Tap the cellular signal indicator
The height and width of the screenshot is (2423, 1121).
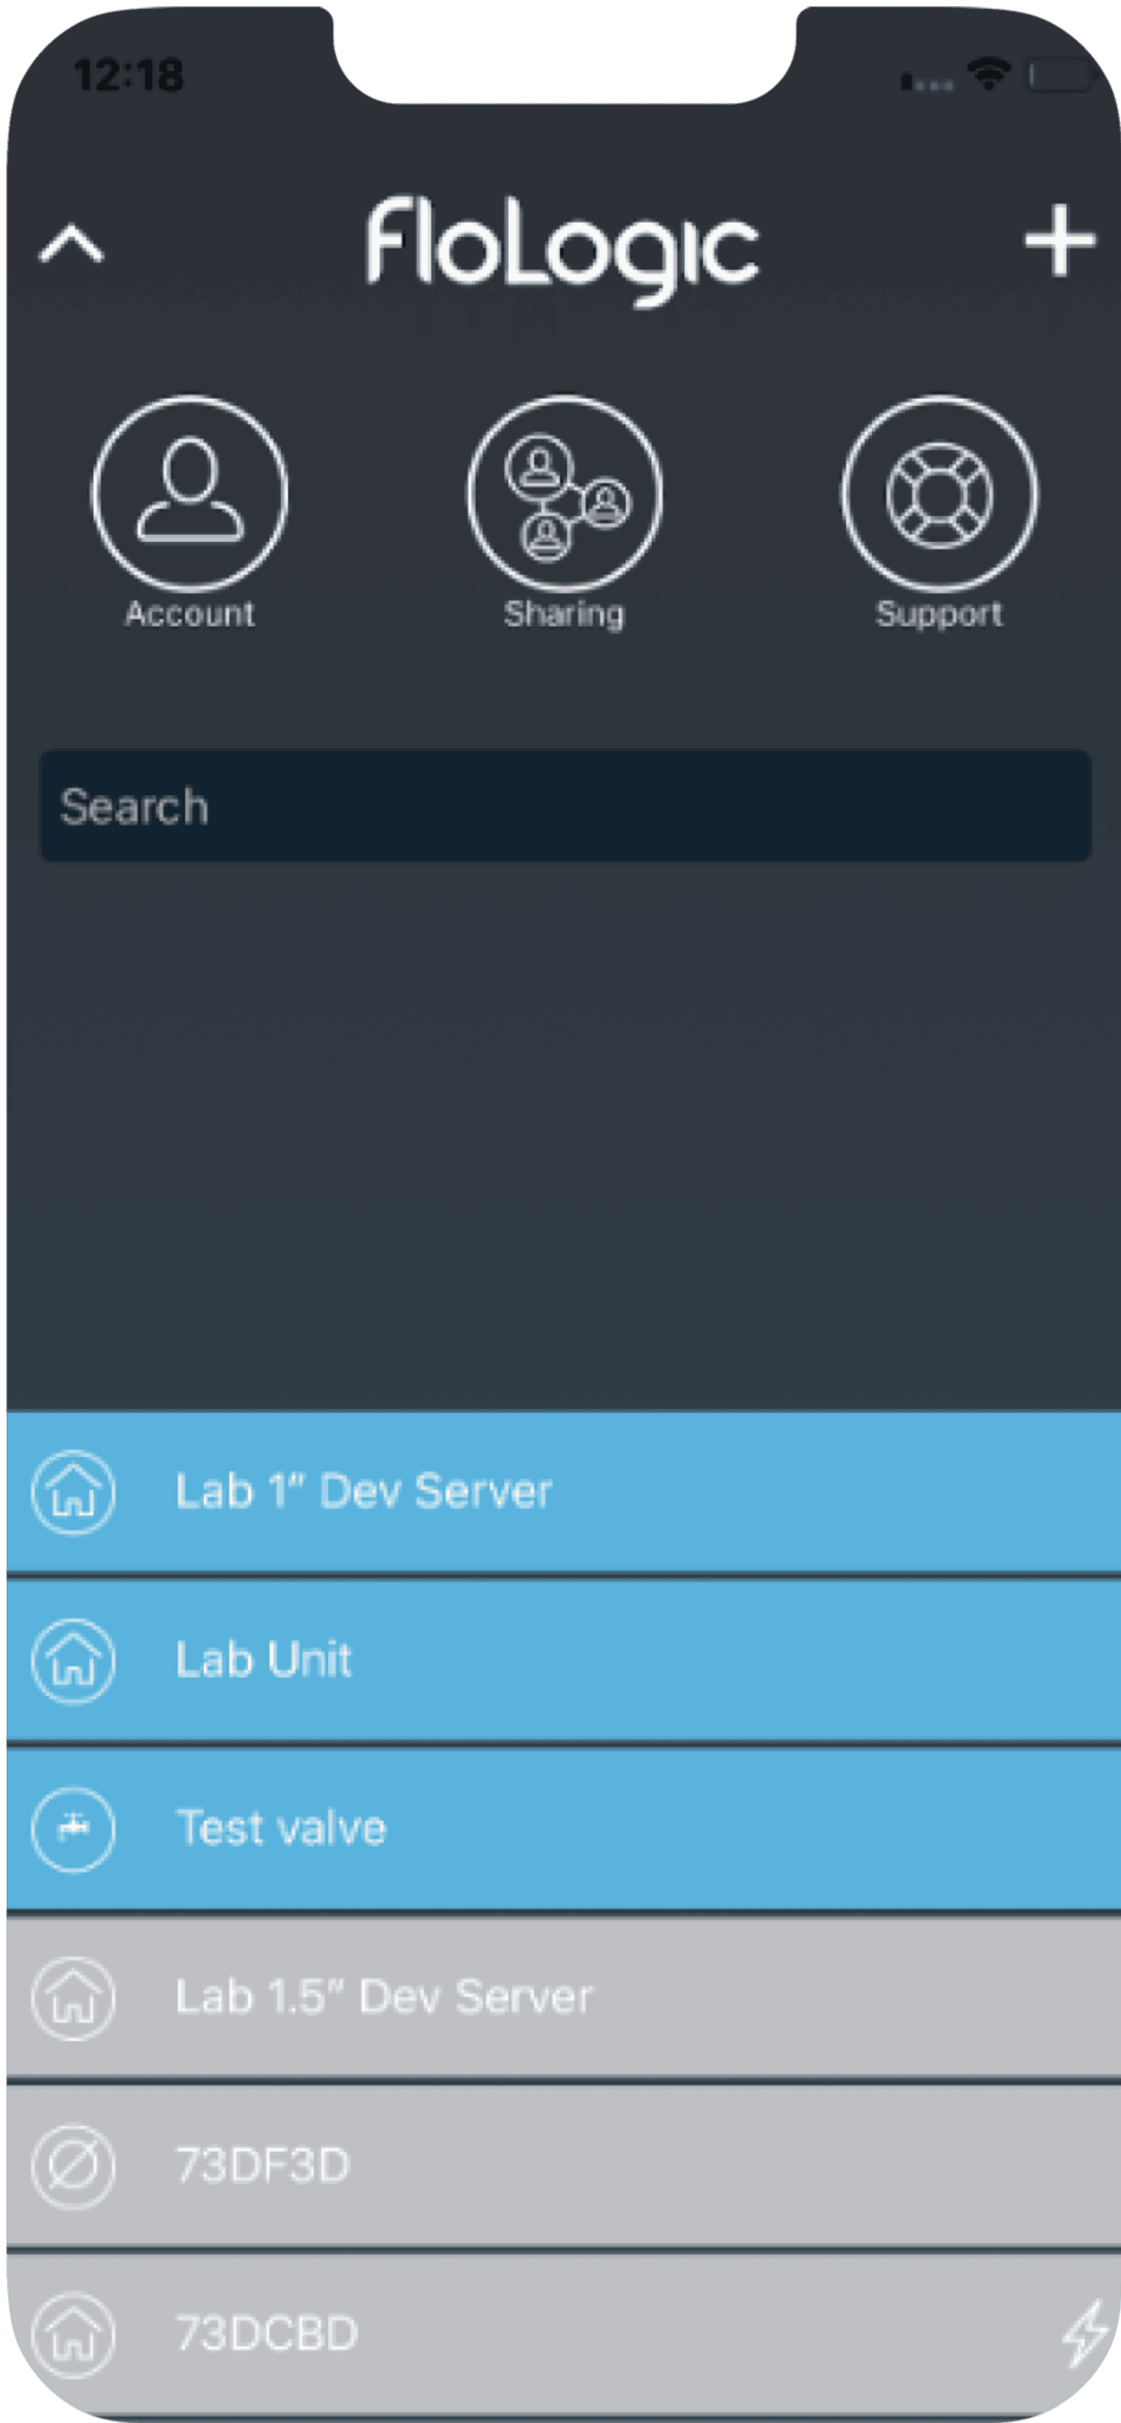928,82
